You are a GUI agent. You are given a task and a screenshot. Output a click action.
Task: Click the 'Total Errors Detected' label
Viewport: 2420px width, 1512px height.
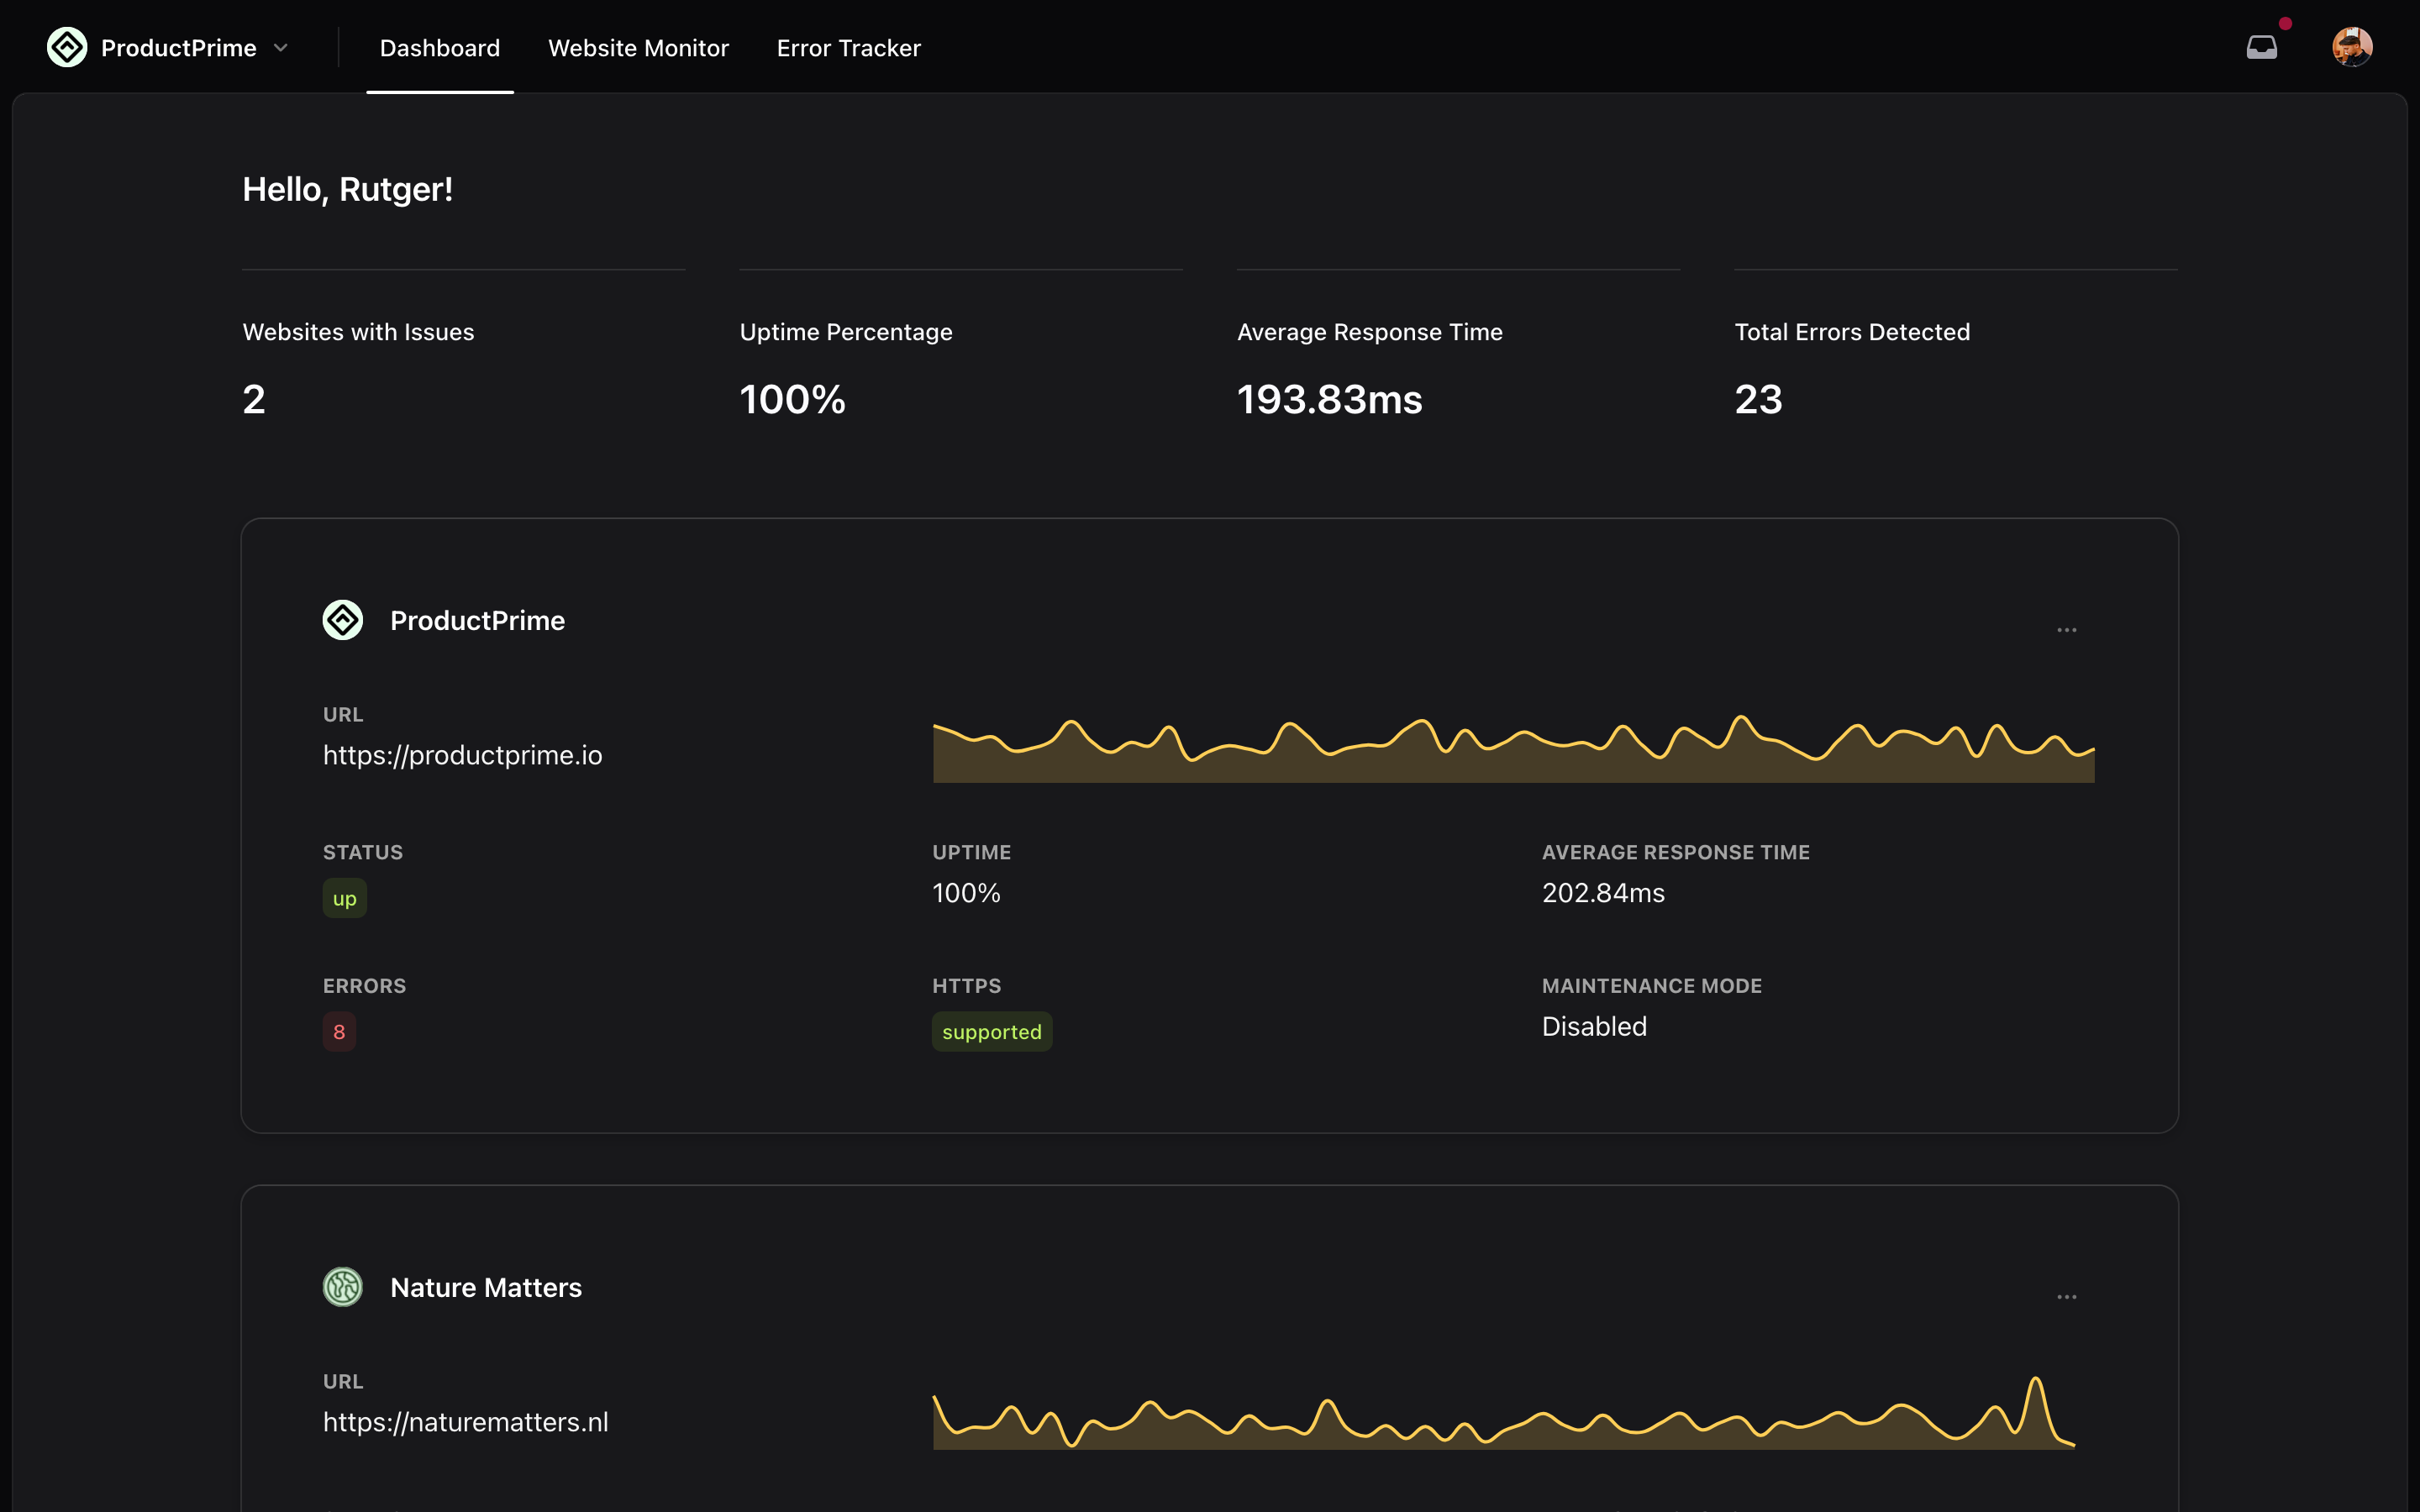point(1852,332)
